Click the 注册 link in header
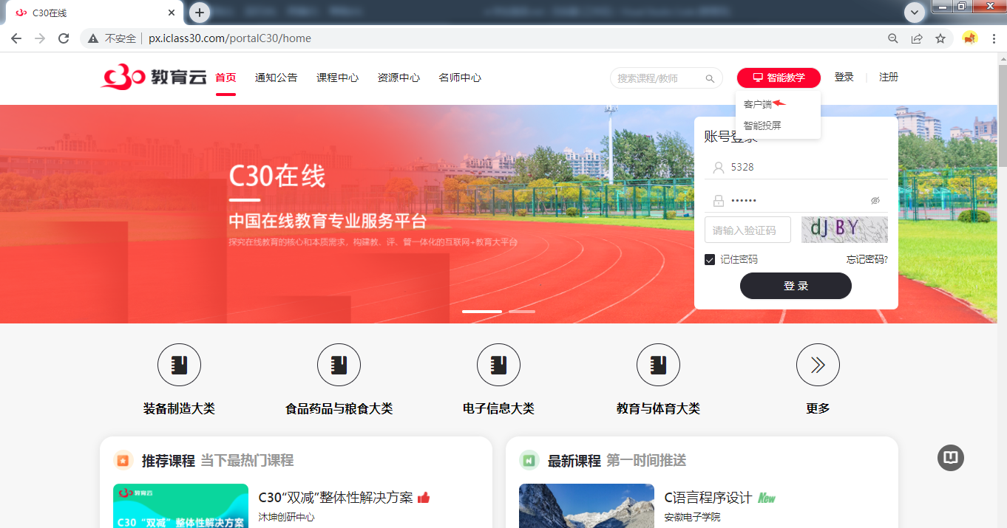The image size is (1007, 528). 889,77
